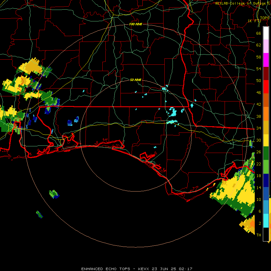Click the cyan legend swatch
Screen dimensions: 271x271
coord(266,220)
